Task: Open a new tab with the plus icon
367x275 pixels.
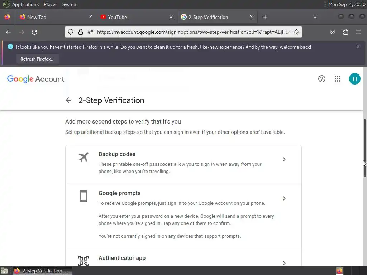Action: pos(265,17)
